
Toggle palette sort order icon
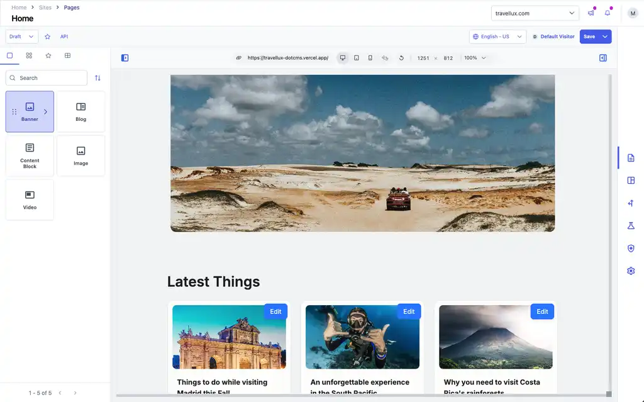click(97, 77)
